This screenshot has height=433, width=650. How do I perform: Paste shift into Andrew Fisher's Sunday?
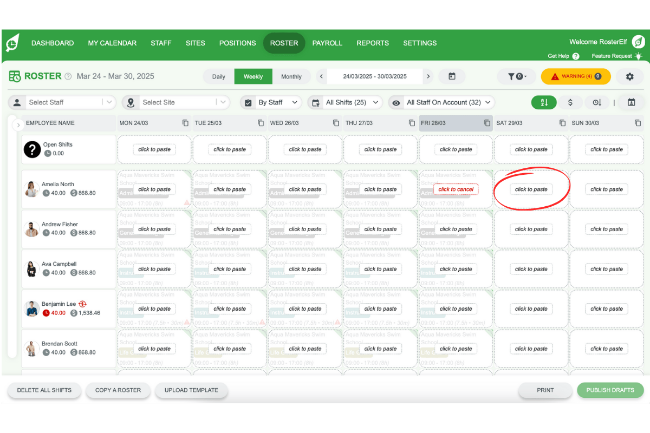click(x=607, y=229)
